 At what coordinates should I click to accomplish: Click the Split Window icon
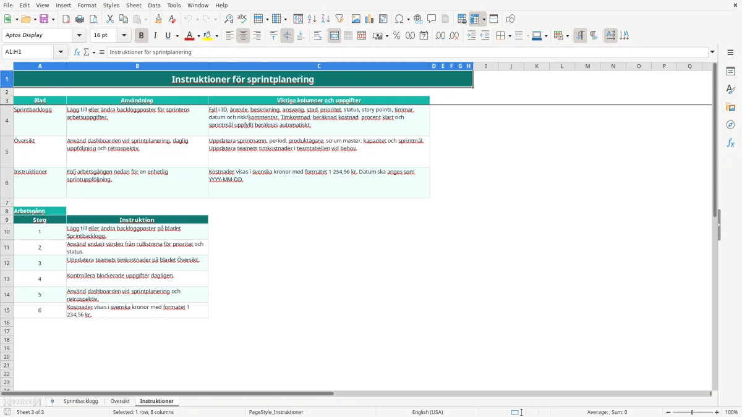(493, 19)
